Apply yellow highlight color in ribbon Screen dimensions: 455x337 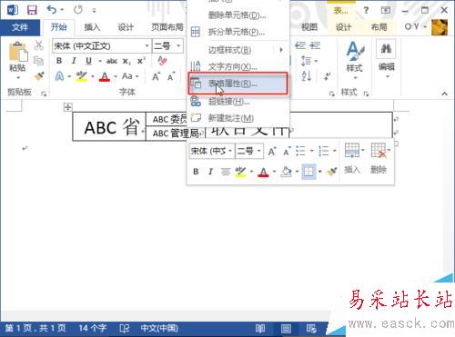click(82, 76)
